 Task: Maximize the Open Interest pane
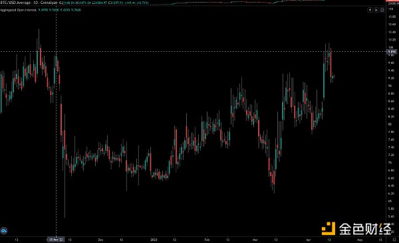click(x=382, y=10)
